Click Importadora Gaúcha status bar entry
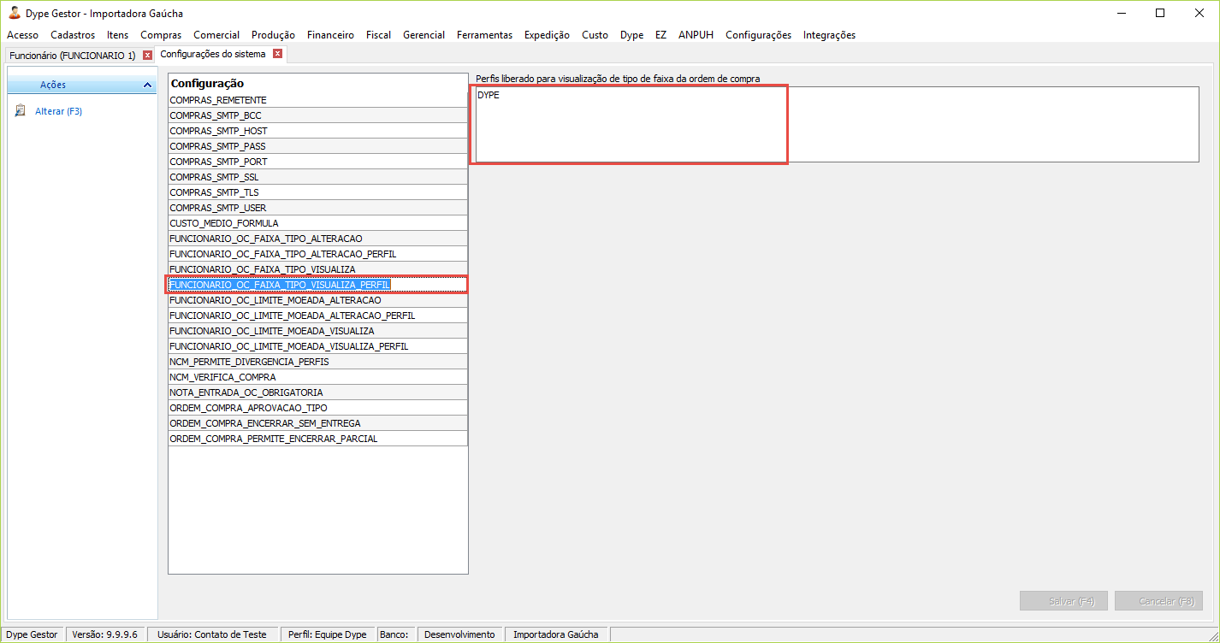 (x=555, y=634)
